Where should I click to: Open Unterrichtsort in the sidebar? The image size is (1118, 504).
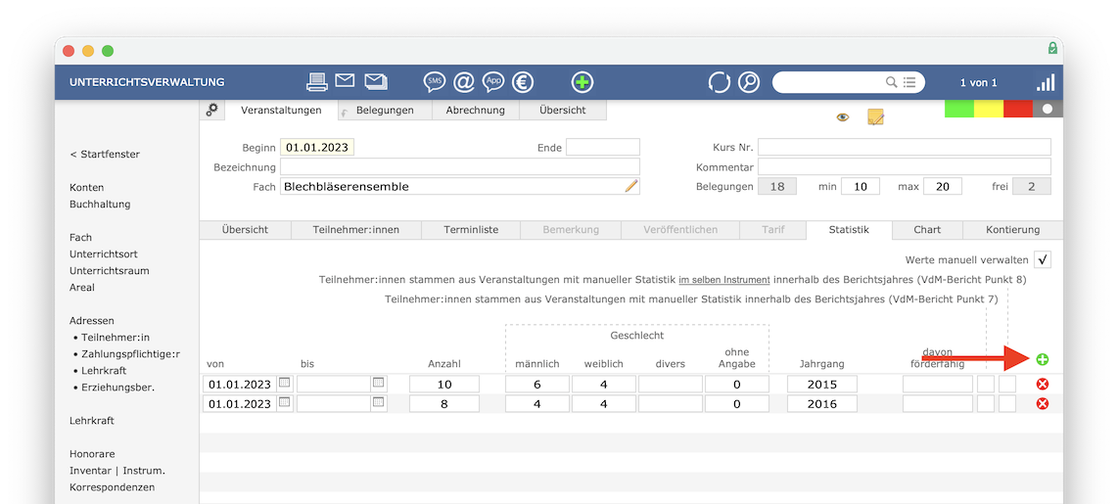(x=104, y=253)
